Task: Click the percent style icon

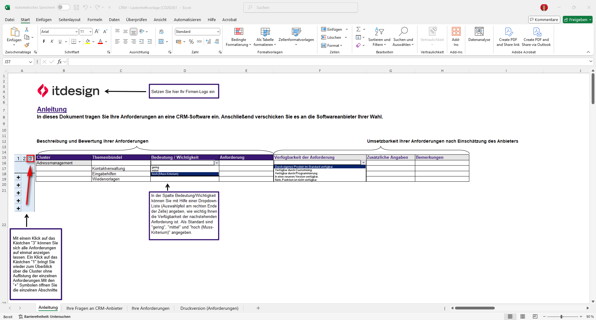Action: tap(191, 42)
